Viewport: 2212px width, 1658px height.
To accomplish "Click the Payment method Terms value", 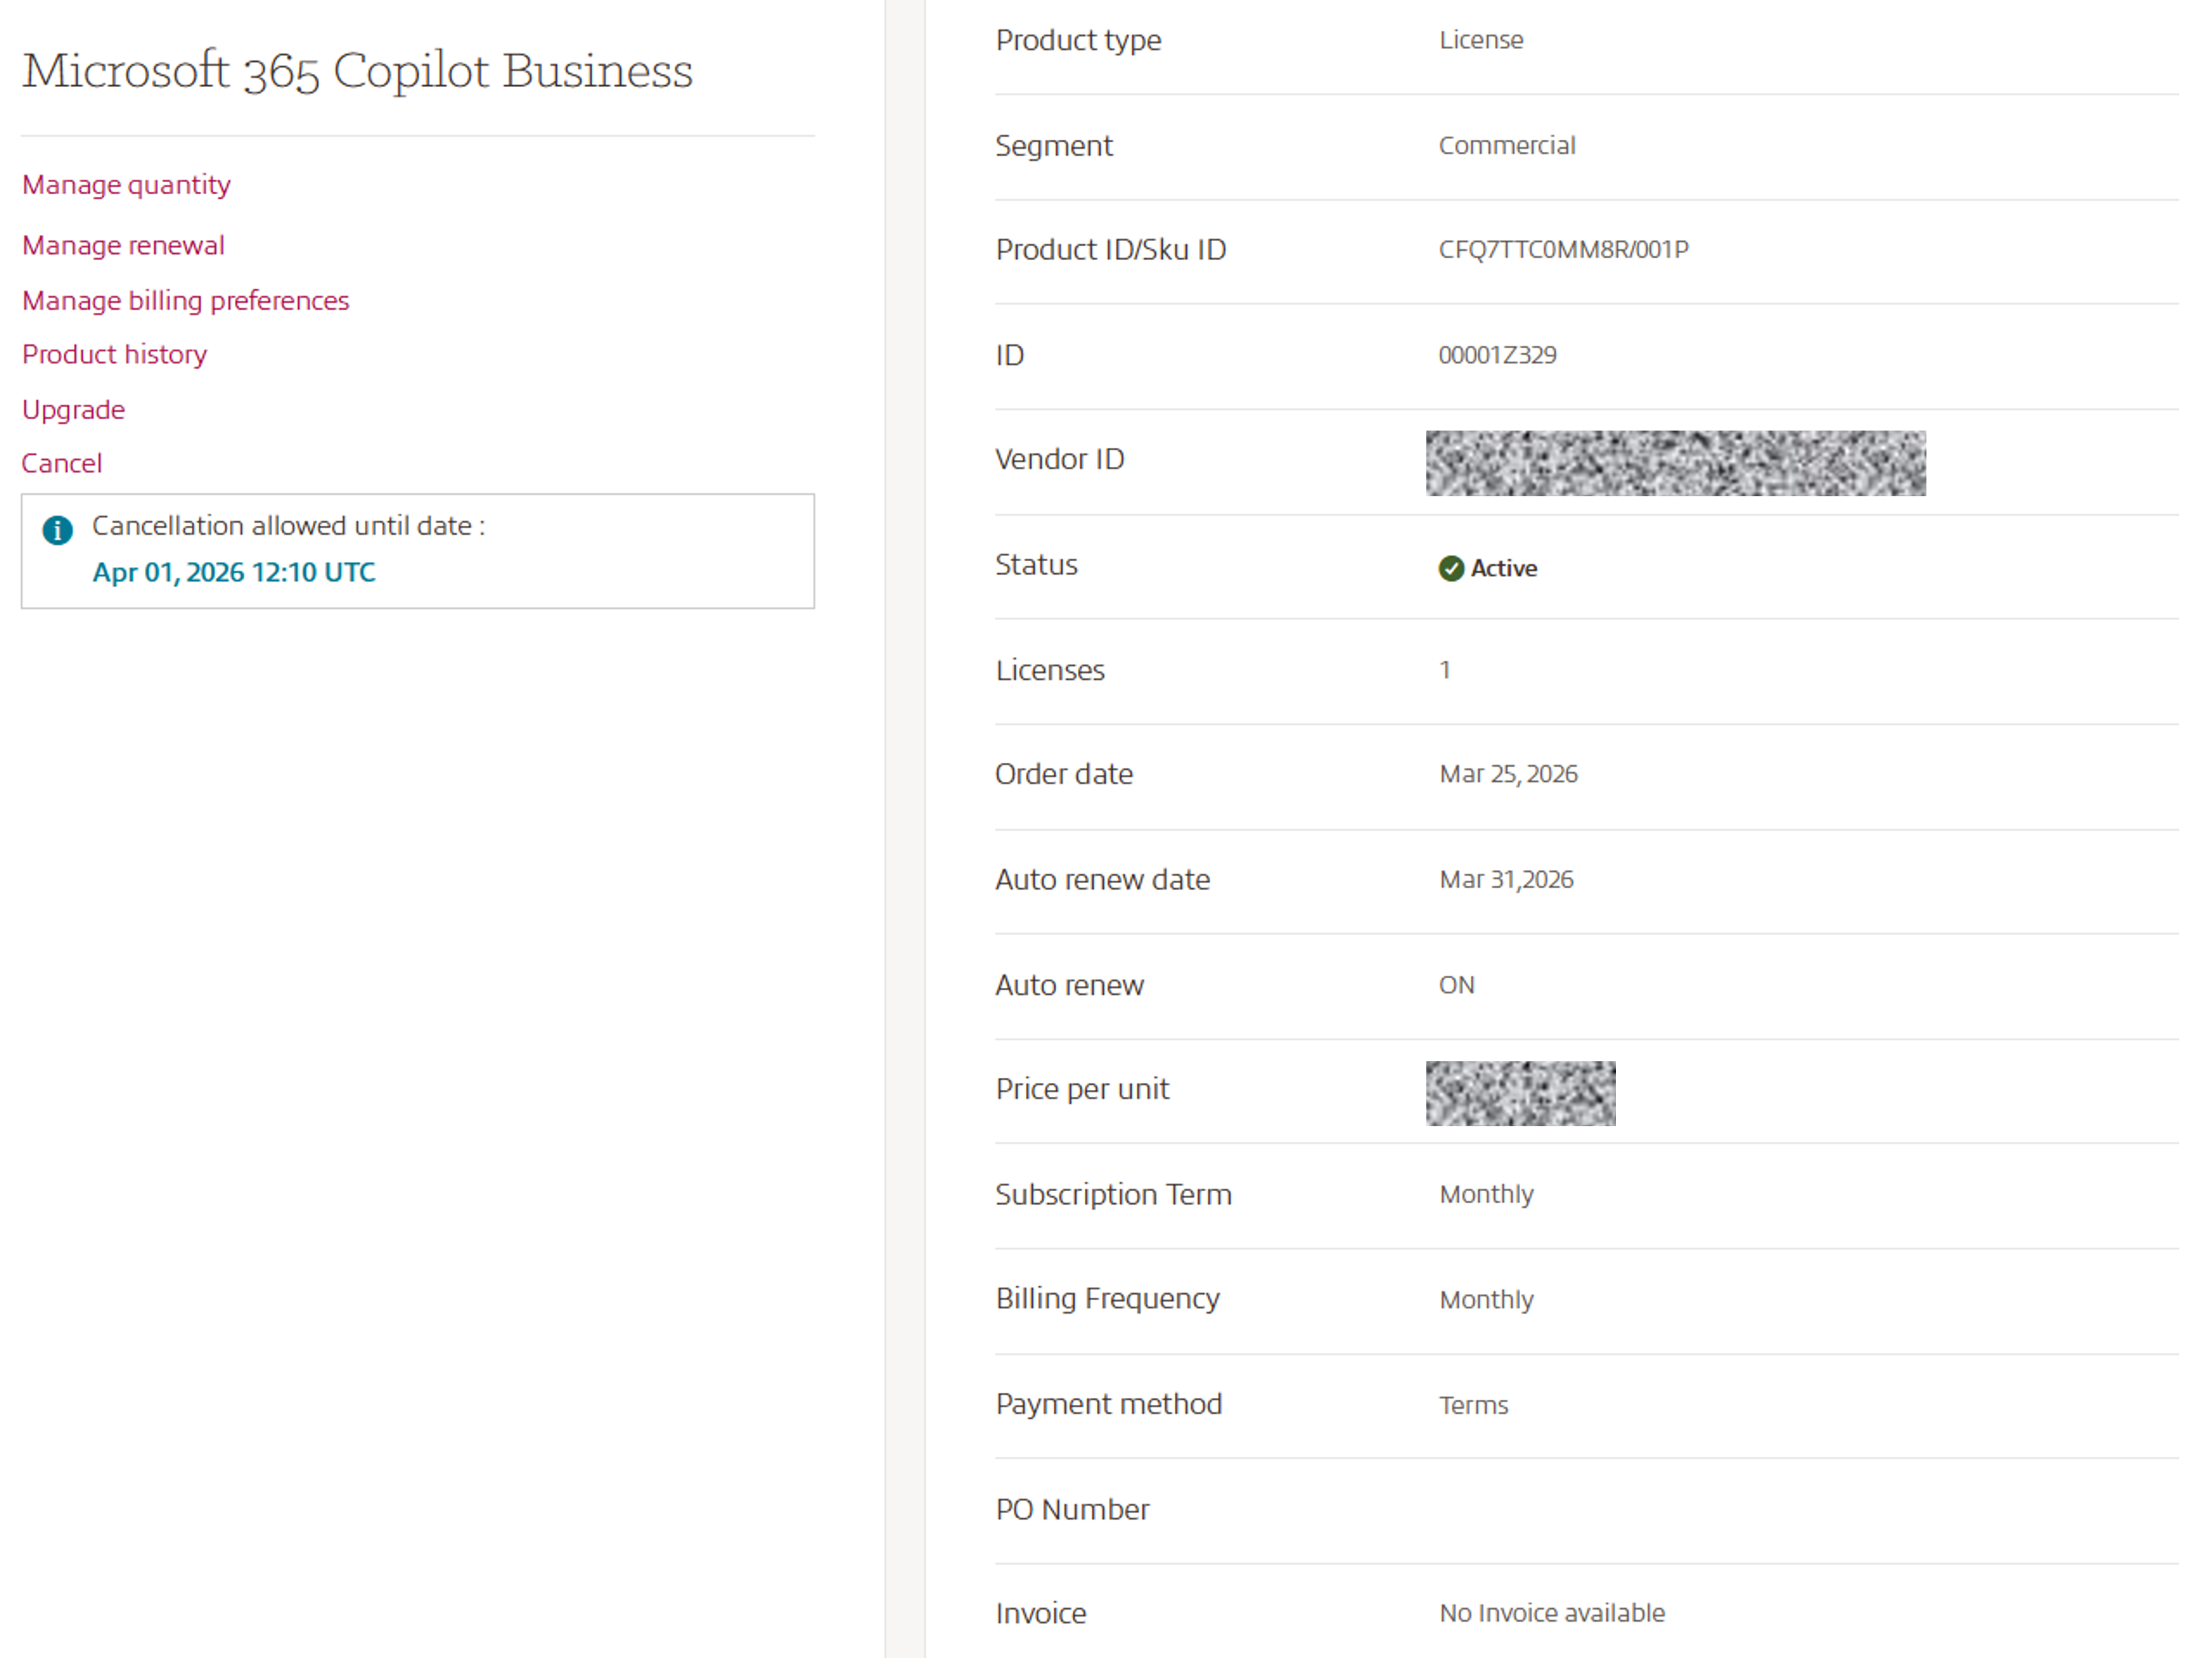I will (1474, 1404).
